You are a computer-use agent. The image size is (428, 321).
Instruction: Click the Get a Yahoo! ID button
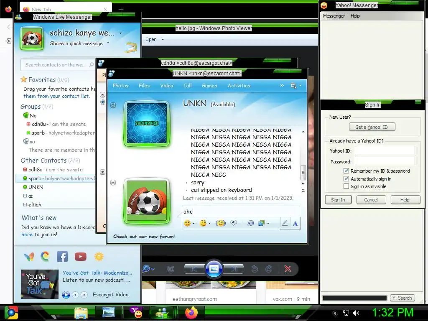372,127
